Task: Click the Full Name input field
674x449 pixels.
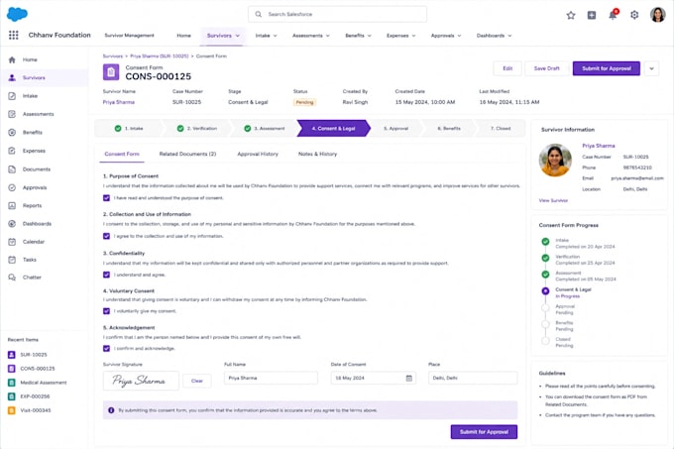Action: 271,378
